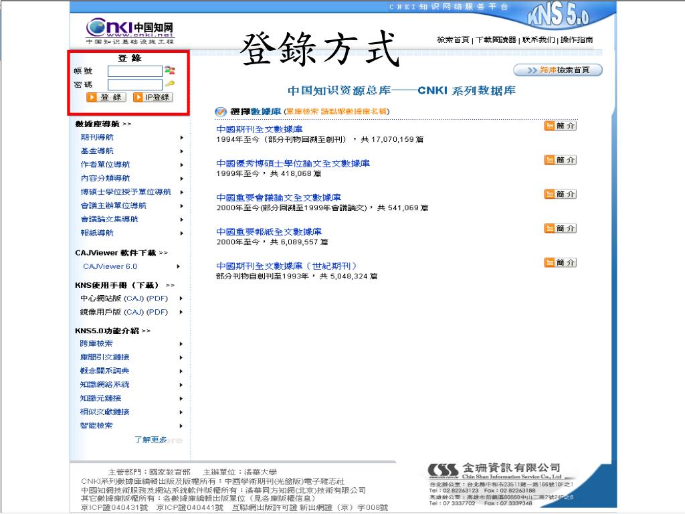
Task: Click 簡介 icon for 世紀期刊數據庫
Action: pyautogui.click(x=561, y=262)
